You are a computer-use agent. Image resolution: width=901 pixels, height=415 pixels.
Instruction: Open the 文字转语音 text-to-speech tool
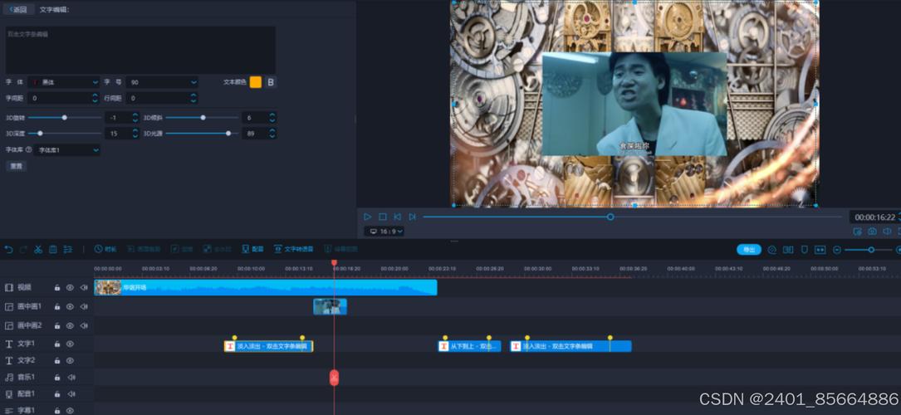(294, 249)
